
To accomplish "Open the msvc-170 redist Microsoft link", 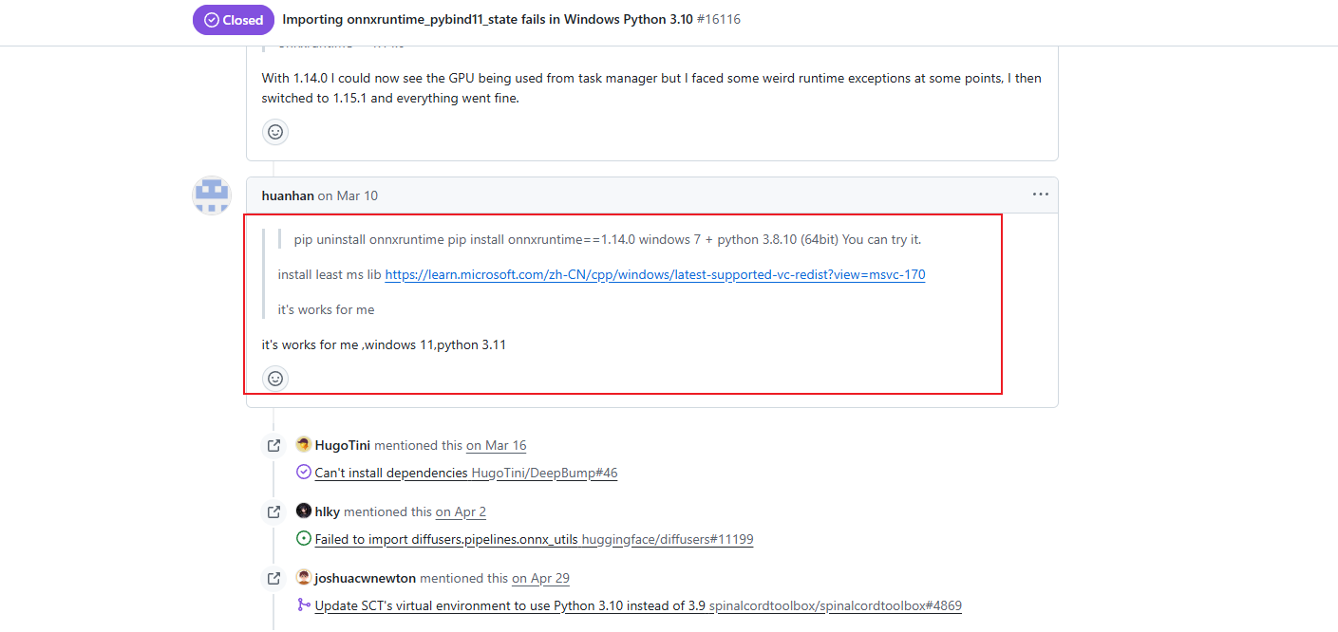I will (x=654, y=275).
